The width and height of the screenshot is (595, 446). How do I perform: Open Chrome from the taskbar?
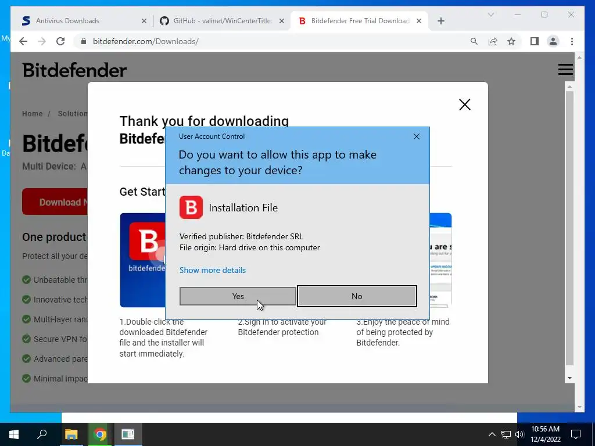click(100, 434)
